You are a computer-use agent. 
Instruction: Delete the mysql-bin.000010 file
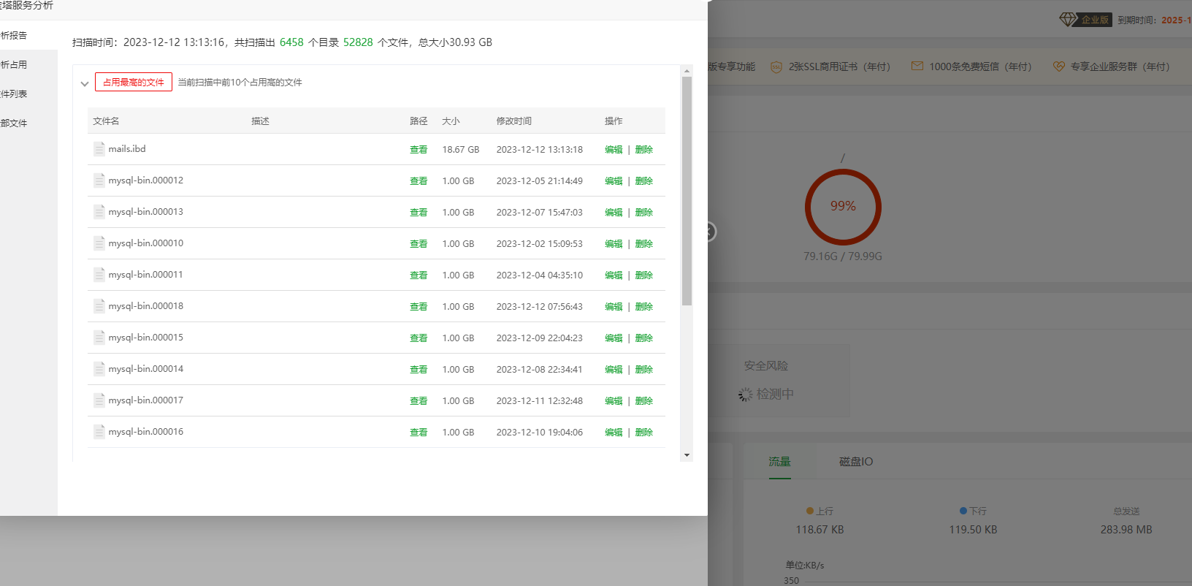643,244
